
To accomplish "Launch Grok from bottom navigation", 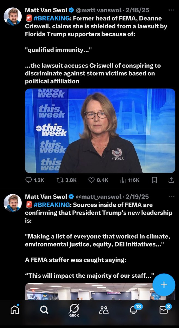I will point(74,310).
